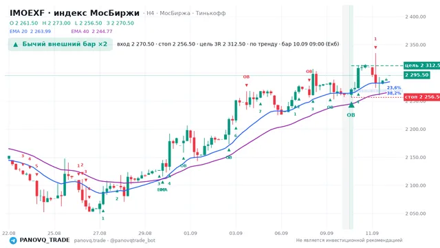Click the PANOVQ_TRADE channel name
The height and width of the screenshot is (248, 440).
(45, 240)
